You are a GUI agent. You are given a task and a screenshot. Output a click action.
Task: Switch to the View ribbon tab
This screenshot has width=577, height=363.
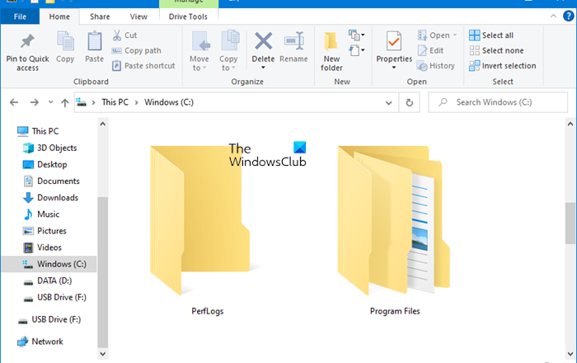click(138, 16)
